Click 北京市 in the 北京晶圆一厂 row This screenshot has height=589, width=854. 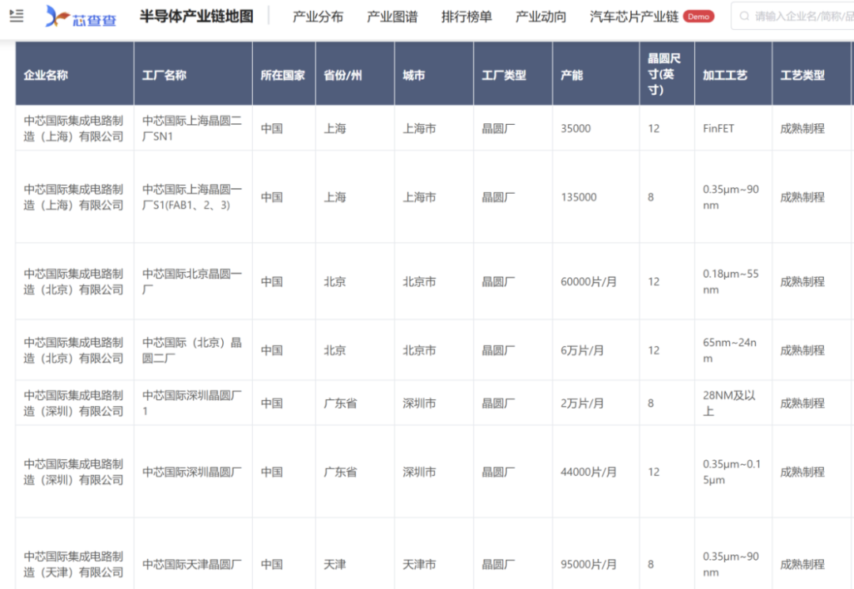point(419,281)
